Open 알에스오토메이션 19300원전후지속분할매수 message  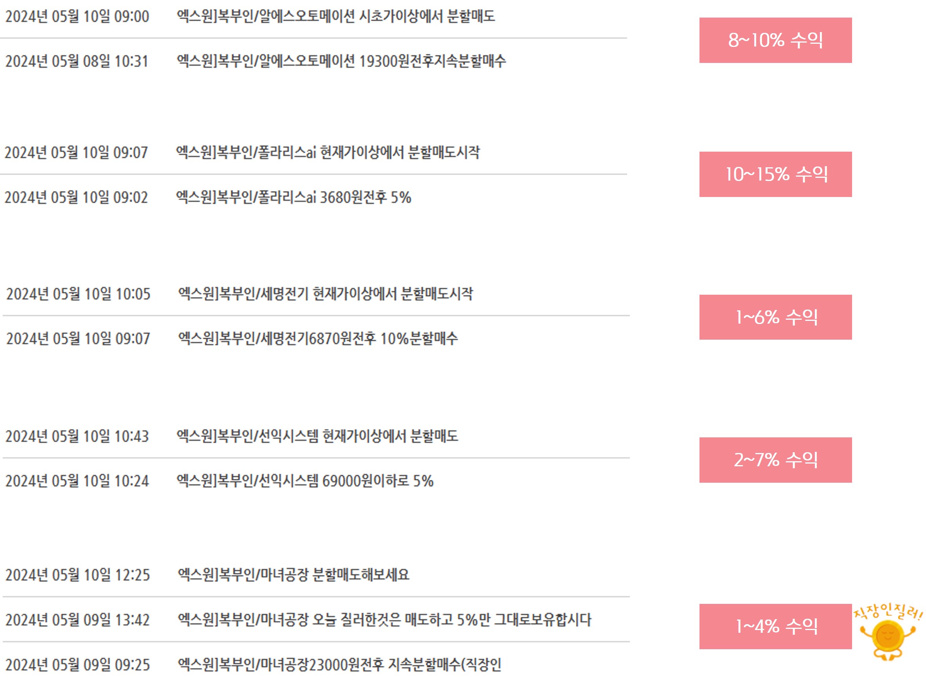pyautogui.click(x=342, y=61)
